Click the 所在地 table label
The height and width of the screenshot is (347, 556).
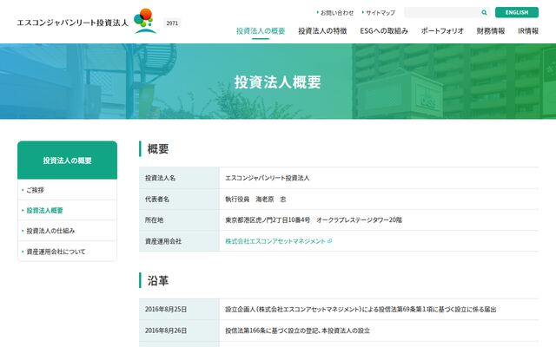[154, 220]
